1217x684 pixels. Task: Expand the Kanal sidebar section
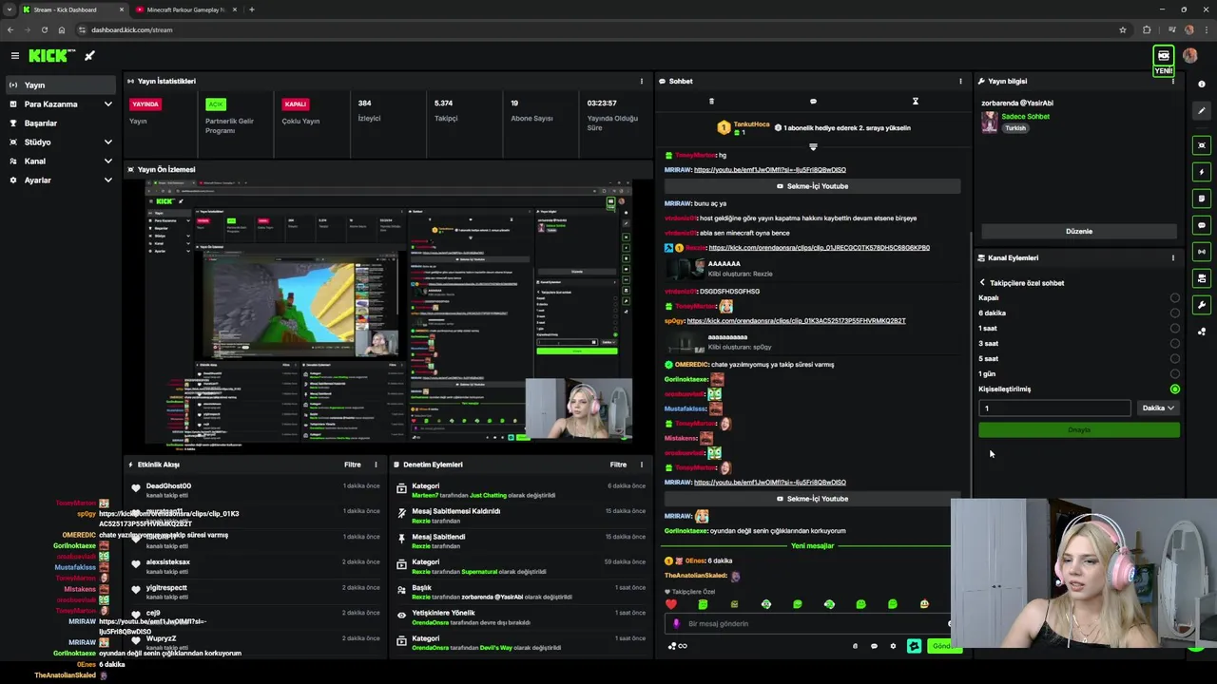coord(61,161)
